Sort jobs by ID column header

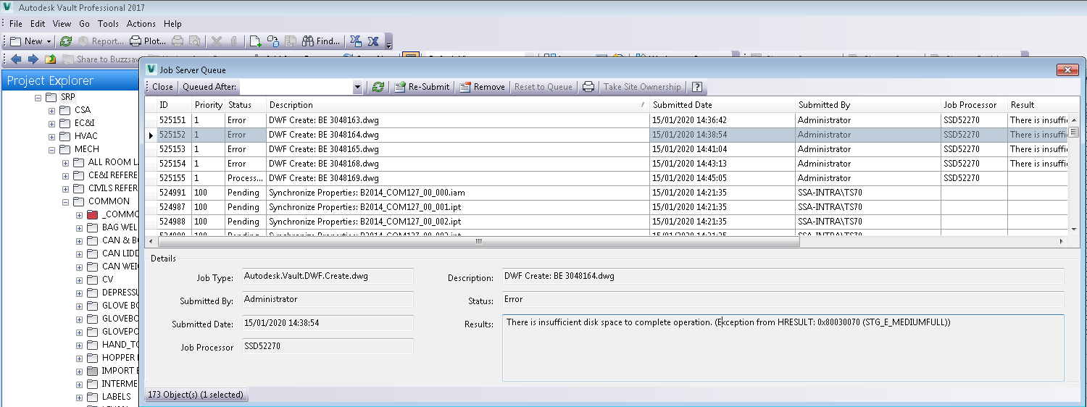pyautogui.click(x=174, y=105)
